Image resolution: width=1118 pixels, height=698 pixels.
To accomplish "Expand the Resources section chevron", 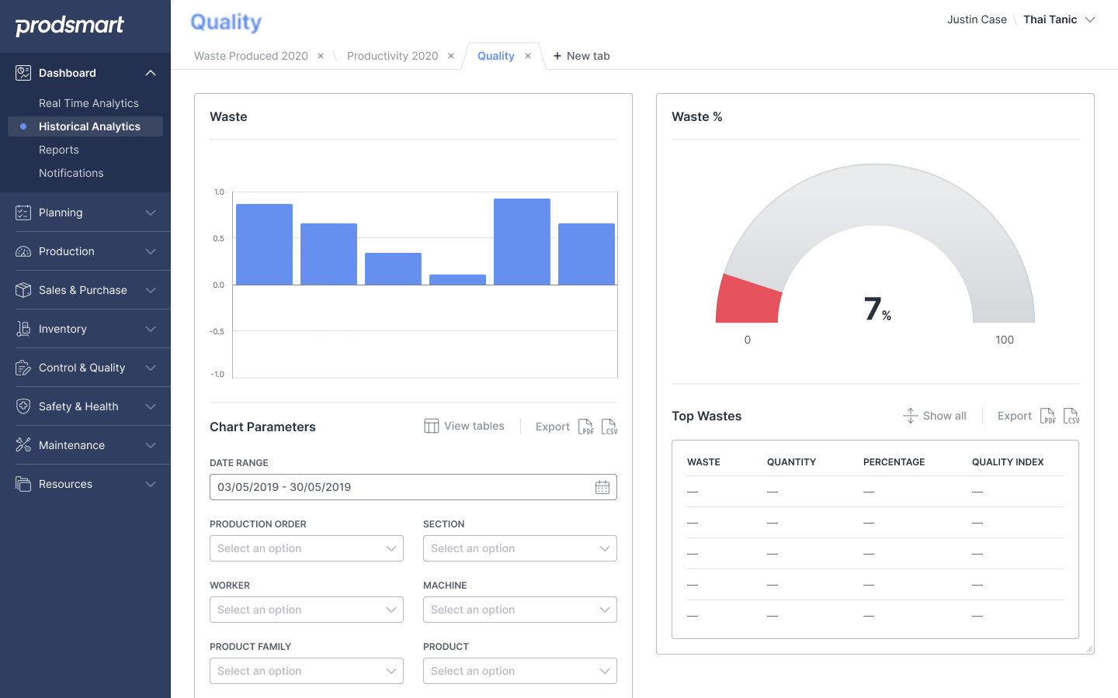I will 151,484.
